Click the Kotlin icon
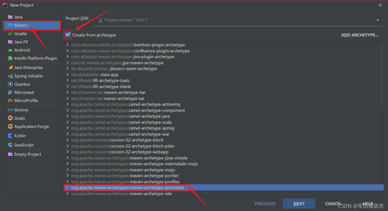Screen dimensions: 388x211 click(x=10, y=136)
